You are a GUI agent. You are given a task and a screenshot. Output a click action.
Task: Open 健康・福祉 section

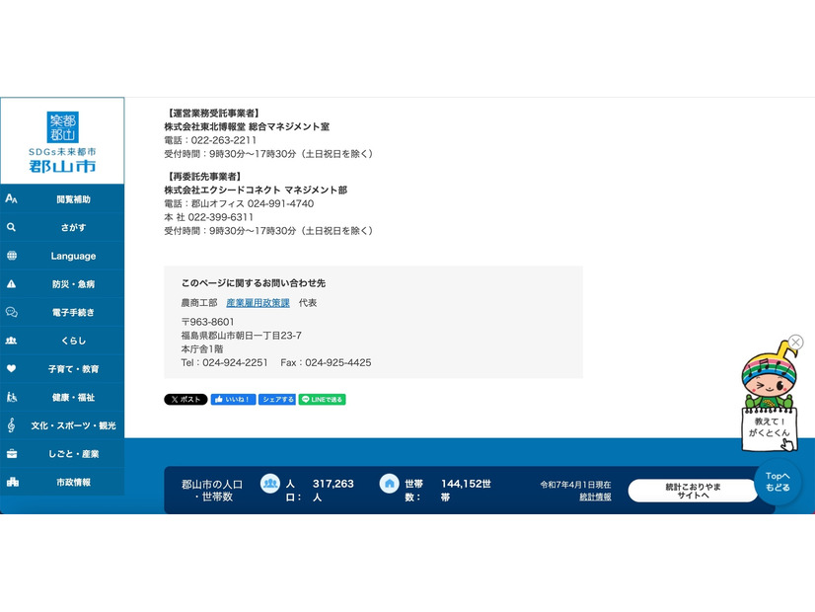click(73, 398)
